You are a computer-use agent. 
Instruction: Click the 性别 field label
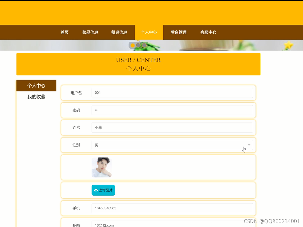pos(76,145)
